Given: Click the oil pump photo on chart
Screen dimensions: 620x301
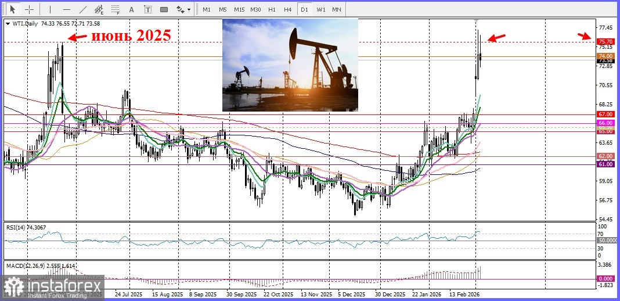Looking at the screenshot, I should point(290,65).
